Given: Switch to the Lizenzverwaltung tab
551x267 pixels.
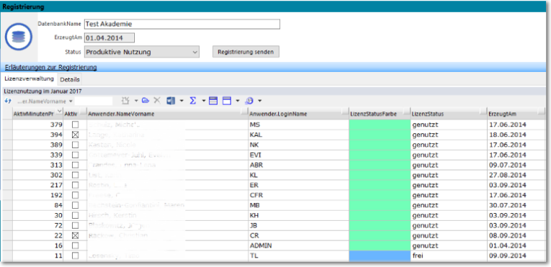Looking at the screenshot, I should pos(29,79).
